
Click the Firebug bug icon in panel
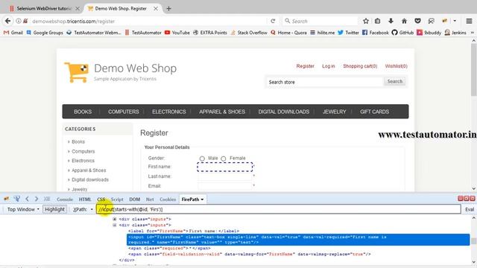point(7,199)
